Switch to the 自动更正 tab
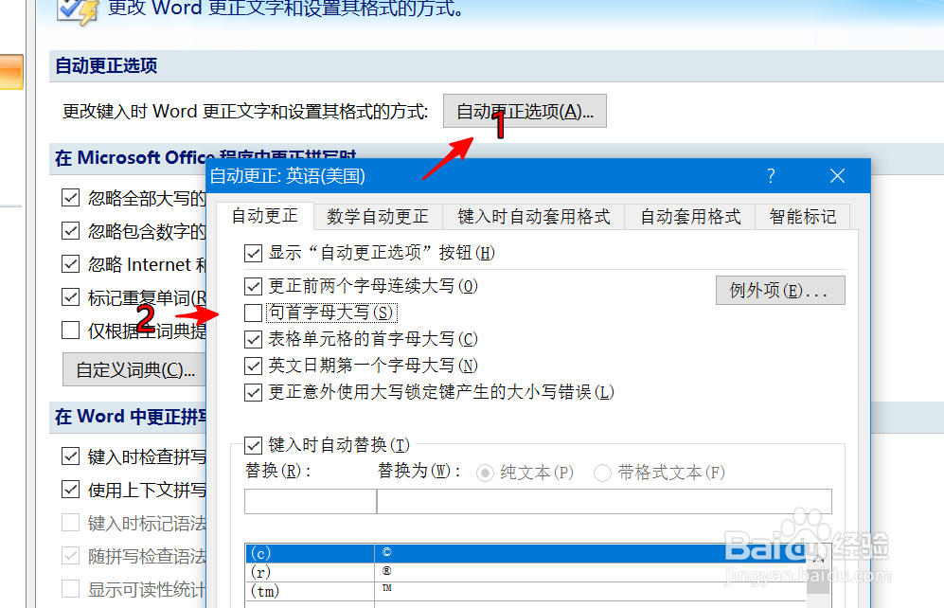Viewport: 944px width, 608px height. [x=265, y=216]
